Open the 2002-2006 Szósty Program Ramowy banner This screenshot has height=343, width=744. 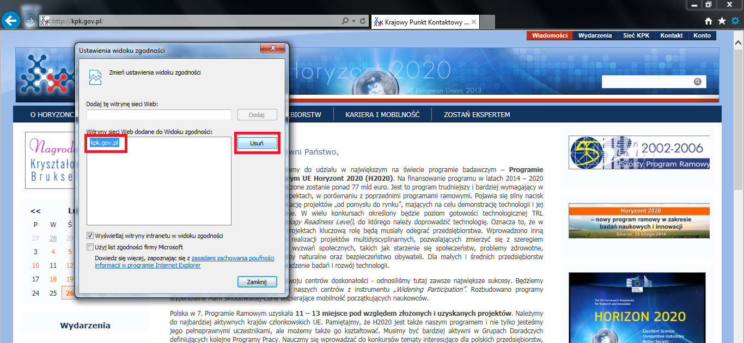639,152
